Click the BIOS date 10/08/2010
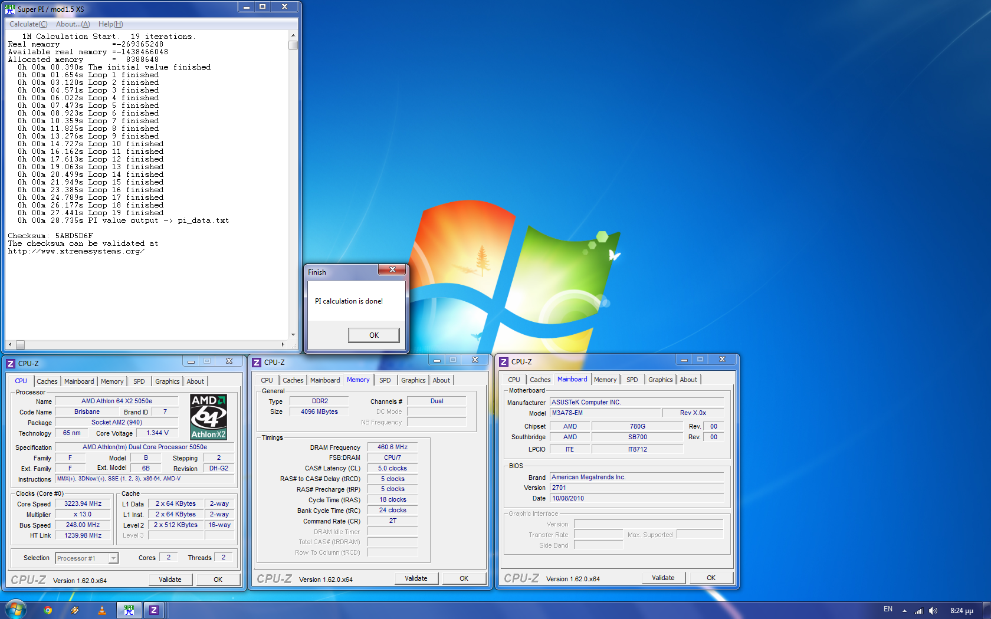Image resolution: width=991 pixels, height=619 pixels. tap(637, 498)
